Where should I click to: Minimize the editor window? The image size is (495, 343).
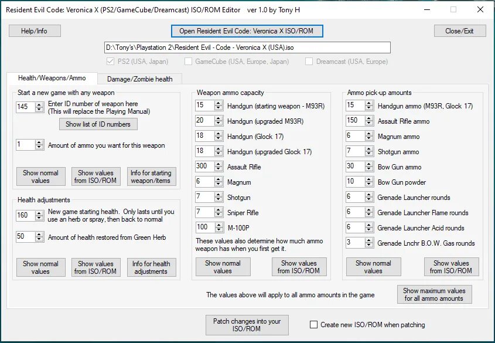427,10
